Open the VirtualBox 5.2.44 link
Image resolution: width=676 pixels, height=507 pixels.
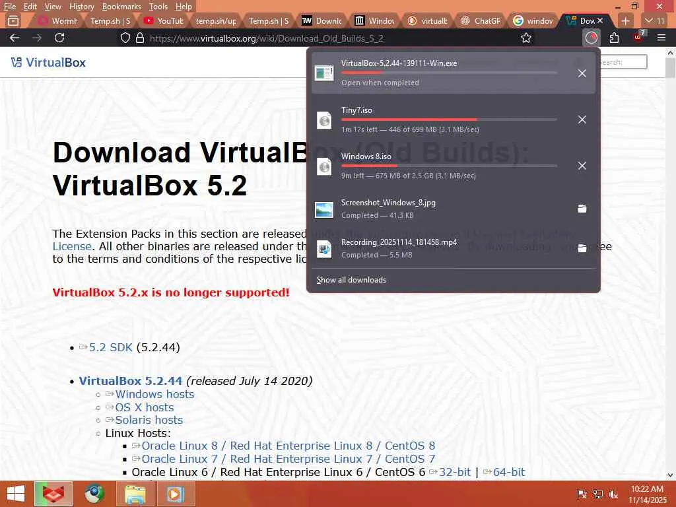[x=130, y=381]
